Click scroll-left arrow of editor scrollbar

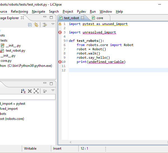(x=71, y=142)
